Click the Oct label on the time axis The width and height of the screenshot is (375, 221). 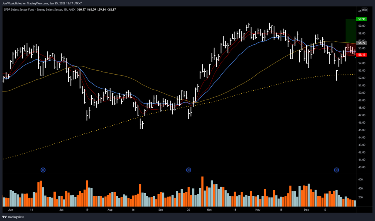[x=209, y=210]
